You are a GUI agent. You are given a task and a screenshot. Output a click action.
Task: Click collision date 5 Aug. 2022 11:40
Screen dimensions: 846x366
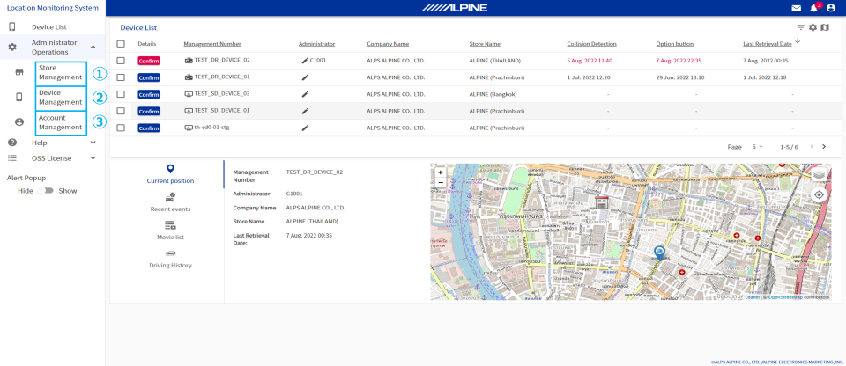(590, 61)
